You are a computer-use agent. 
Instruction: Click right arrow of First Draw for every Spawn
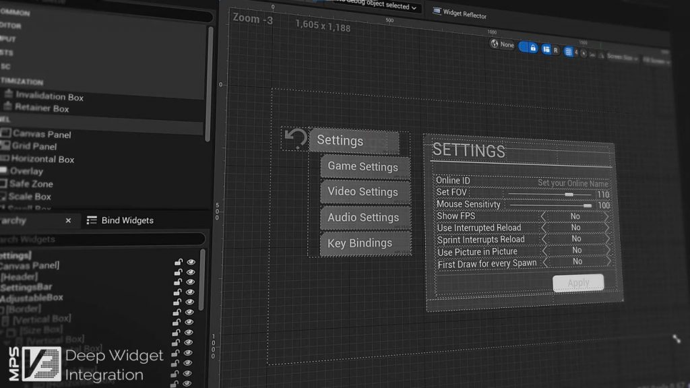[609, 261]
